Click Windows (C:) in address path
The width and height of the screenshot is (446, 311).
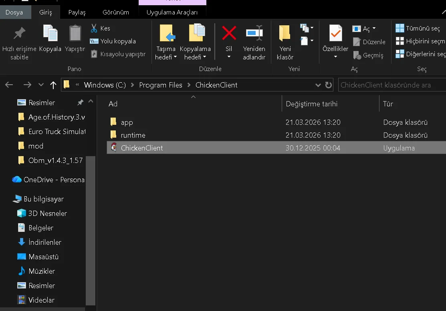[105, 85]
